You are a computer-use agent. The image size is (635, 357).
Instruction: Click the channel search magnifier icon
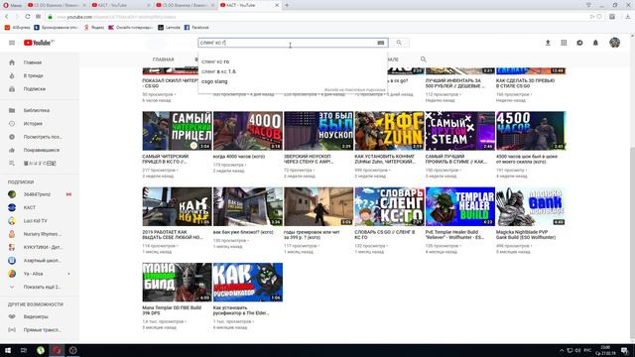pos(424,59)
